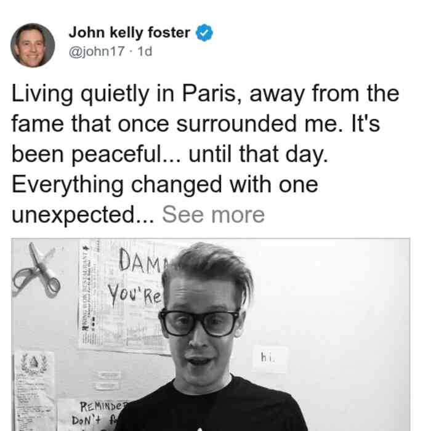Visit the @john17 handle link

tap(97, 51)
